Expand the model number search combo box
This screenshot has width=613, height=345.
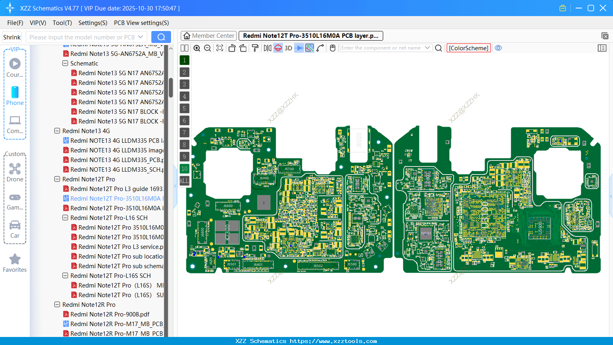pyautogui.click(x=140, y=37)
